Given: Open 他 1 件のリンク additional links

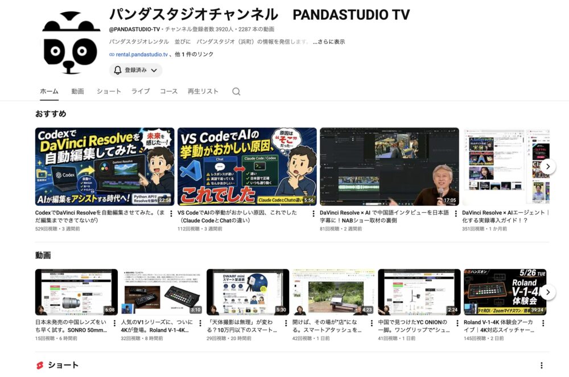Looking at the screenshot, I should pos(194,55).
